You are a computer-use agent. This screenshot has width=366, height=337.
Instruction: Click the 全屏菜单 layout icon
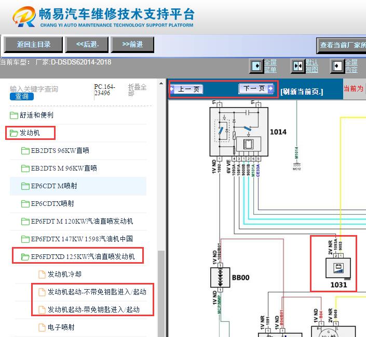(257, 66)
